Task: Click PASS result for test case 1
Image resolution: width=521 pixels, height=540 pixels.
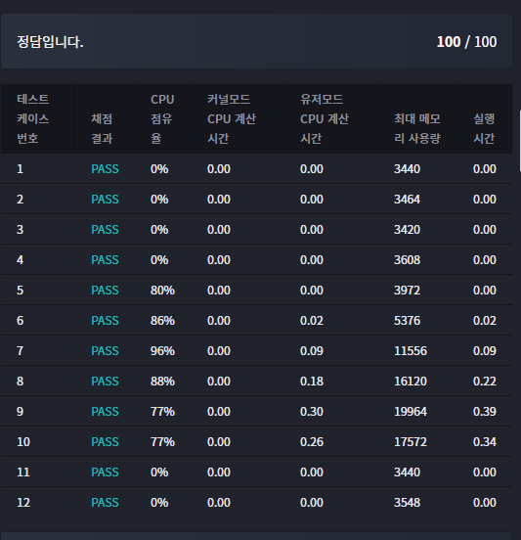Action: click(105, 169)
